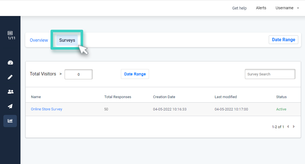
Task: Click the paper plane send icon
Action: click(10, 106)
